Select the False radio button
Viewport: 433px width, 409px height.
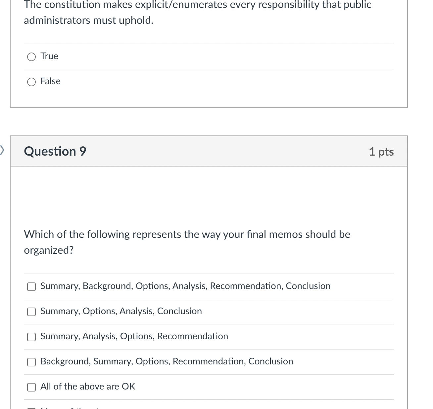(x=31, y=81)
